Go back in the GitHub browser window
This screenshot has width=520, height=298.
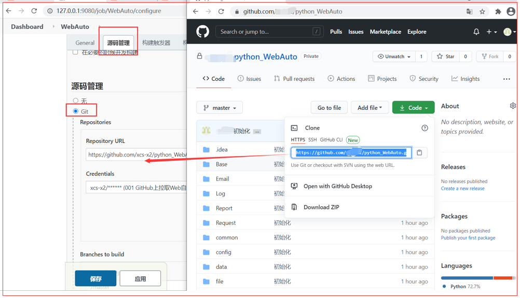coord(196,11)
